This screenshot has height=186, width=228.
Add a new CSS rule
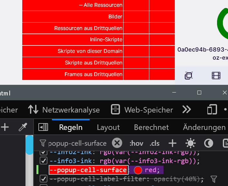coord(173,143)
